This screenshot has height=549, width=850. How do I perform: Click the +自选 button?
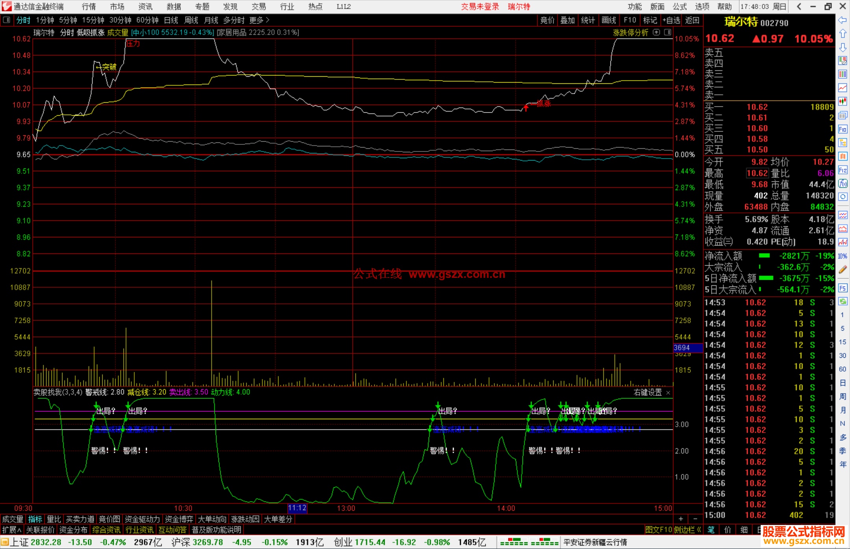pos(671,20)
